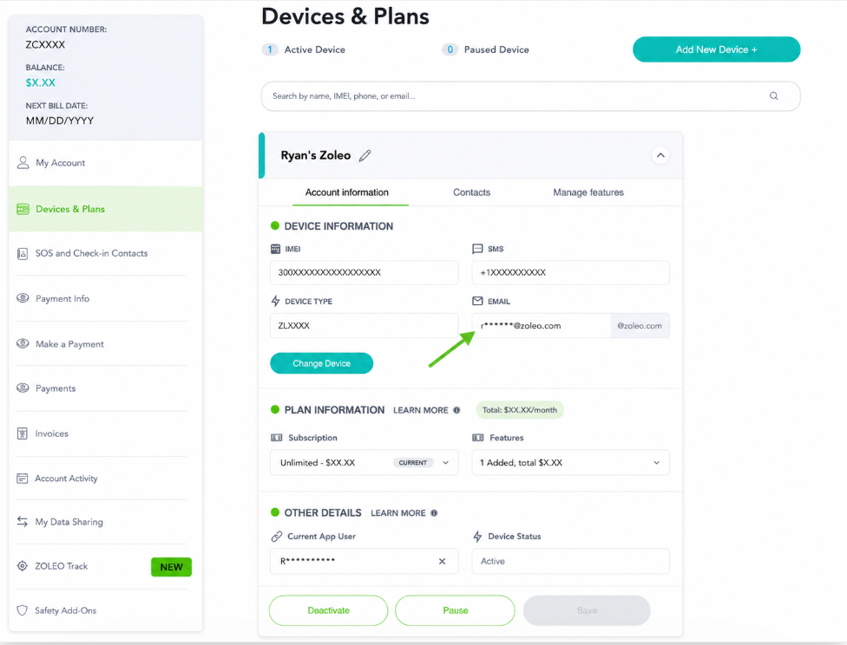Click the Payment Info icon
This screenshot has width=847, height=645.
click(23, 298)
